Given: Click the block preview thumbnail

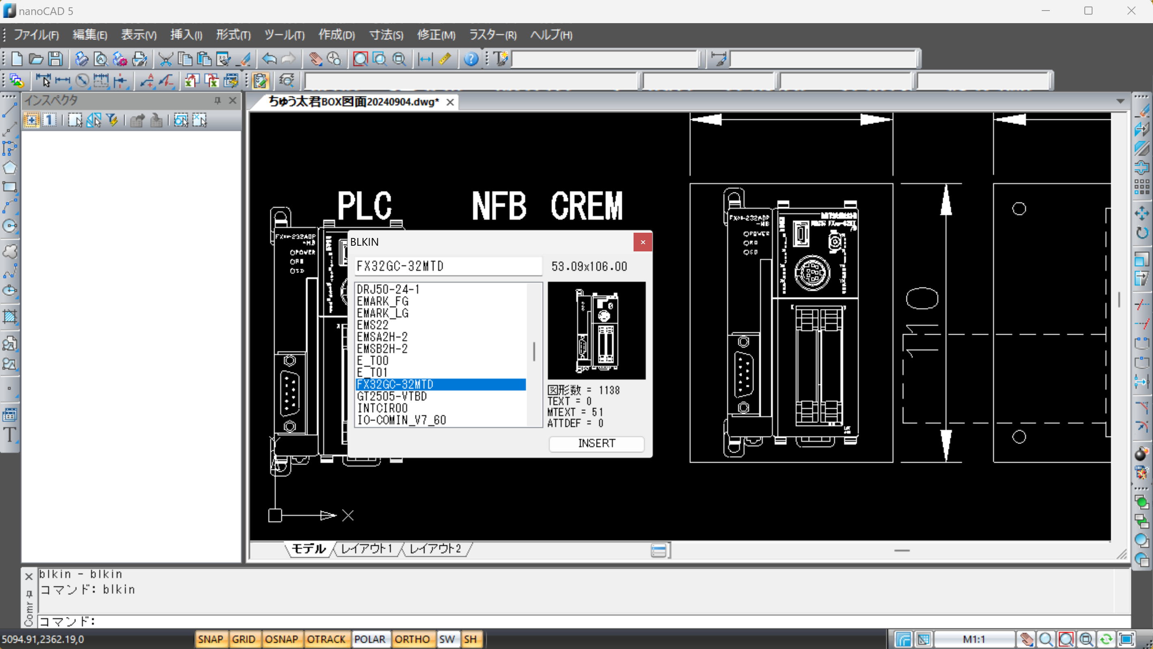Looking at the screenshot, I should (597, 330).
